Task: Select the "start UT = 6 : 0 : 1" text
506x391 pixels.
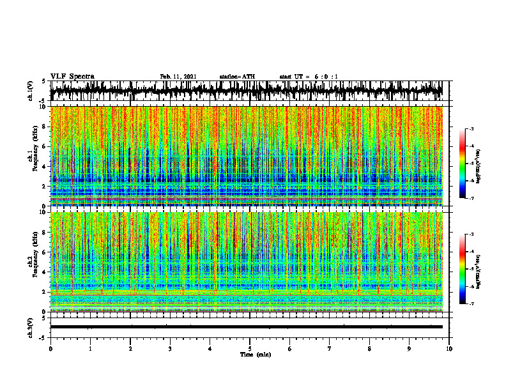Action: pyautogui.click(x=309, y=77)
